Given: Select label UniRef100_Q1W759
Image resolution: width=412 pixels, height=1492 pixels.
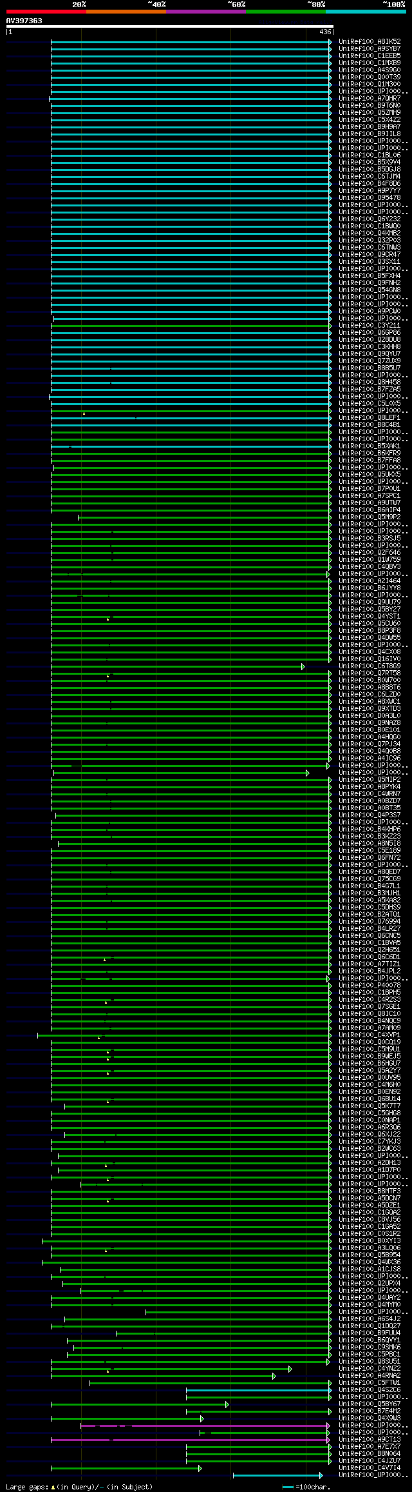Looking at the screenshot, I should click(x=370, y=560).
